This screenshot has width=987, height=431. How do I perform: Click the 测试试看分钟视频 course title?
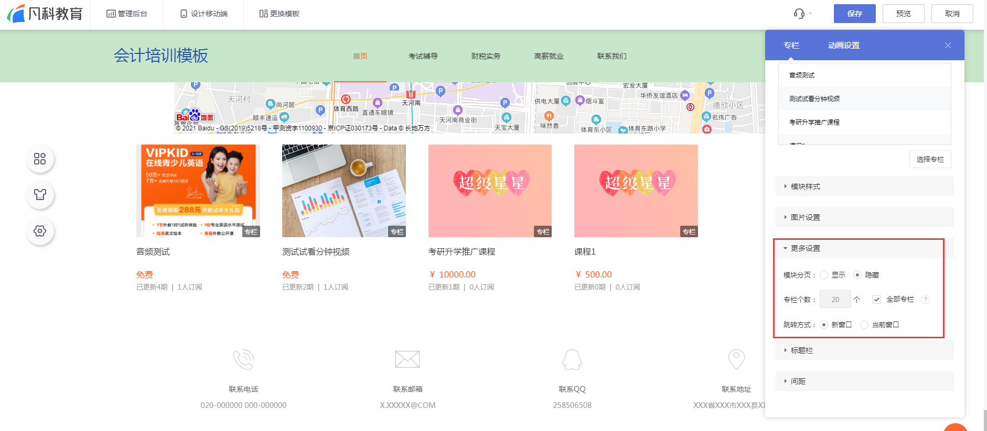[316, 252]
